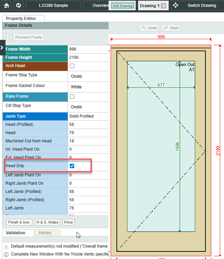
Task: Select the Property Editor tab
Action: (23, 19)
